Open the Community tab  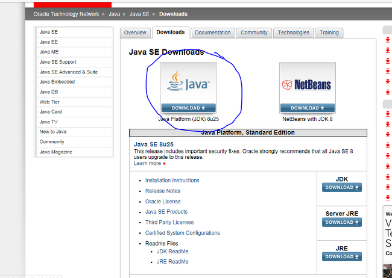[254, 32]
